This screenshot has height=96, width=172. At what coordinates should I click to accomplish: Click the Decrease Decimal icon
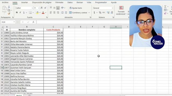(x=112, y=13)
